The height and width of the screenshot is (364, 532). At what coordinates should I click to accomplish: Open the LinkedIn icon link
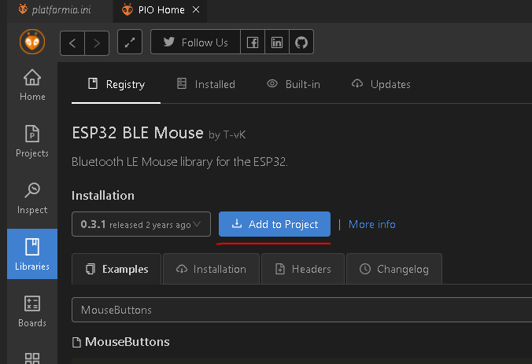coord(277,42)
